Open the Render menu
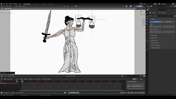The height and width of the screenshot is (99, 176). tap(11, 4)
